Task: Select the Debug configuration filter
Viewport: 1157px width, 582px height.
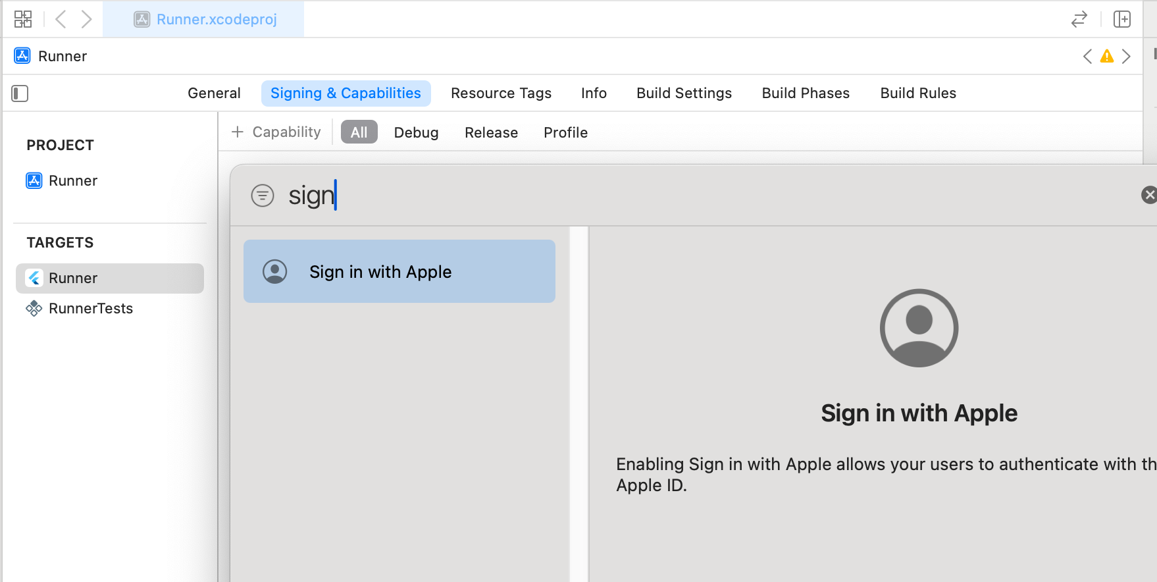Action: (x=416, y=132)
